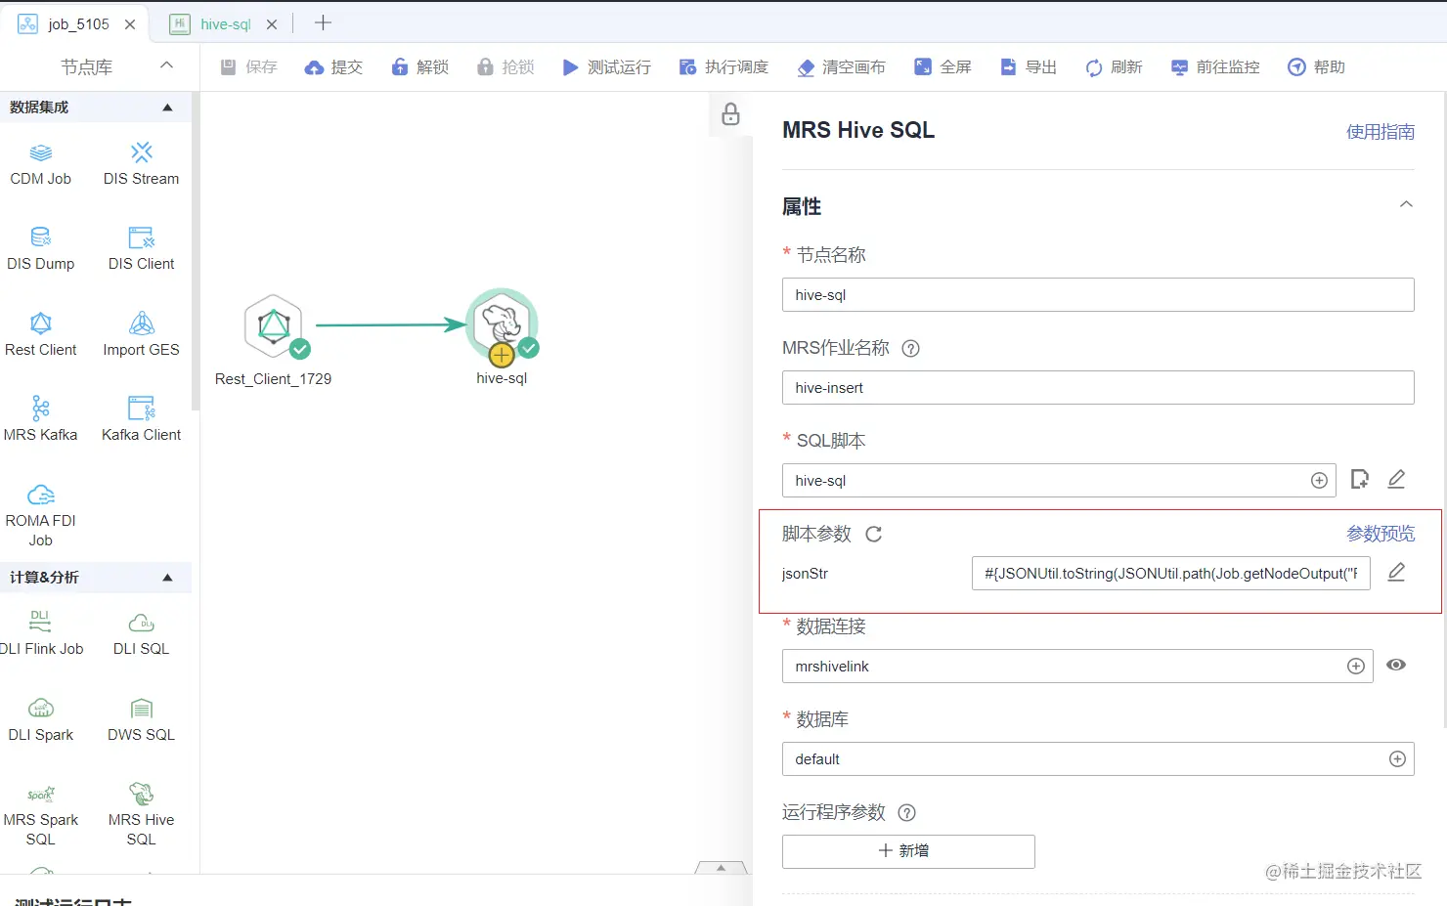Click 清空画布 clear canvas button
The height and width of the screenshot is (906, 1447).
pyautogui.click(x=841, y=66)
